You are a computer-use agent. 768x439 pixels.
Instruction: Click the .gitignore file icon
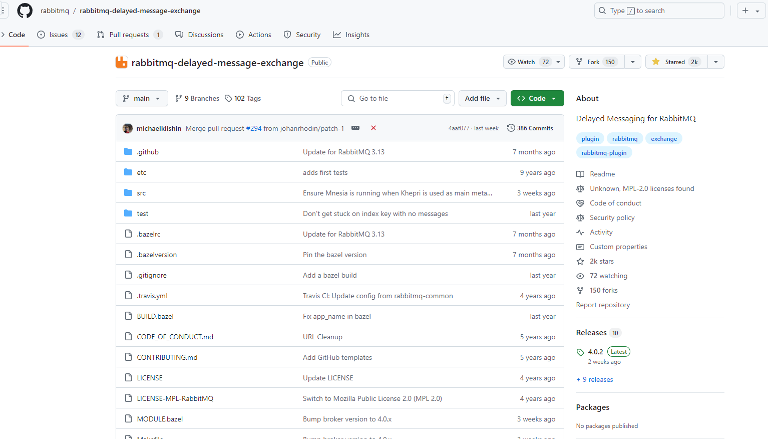[x=128, y=275]
